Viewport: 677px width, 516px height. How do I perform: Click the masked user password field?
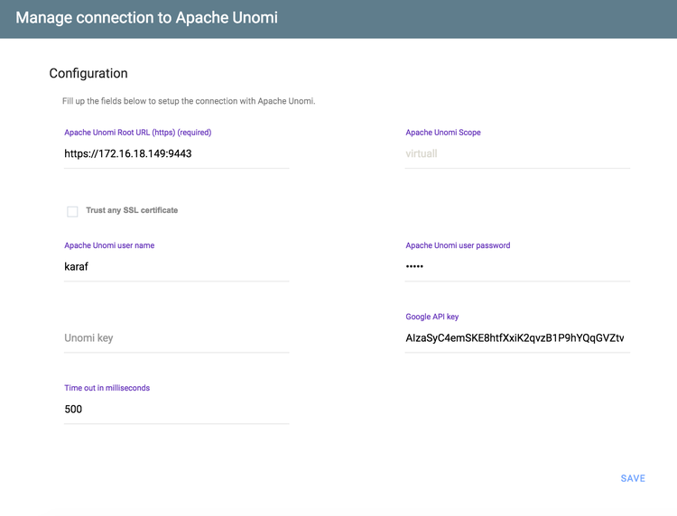point(517,267)
